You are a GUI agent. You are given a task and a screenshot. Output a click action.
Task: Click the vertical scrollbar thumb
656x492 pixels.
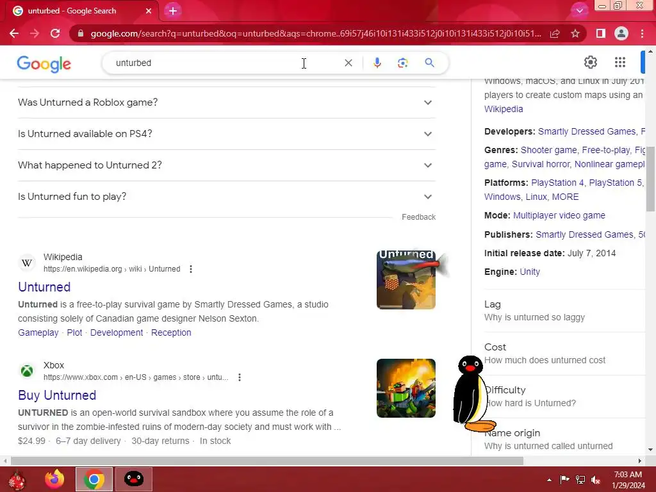(650, 179)
